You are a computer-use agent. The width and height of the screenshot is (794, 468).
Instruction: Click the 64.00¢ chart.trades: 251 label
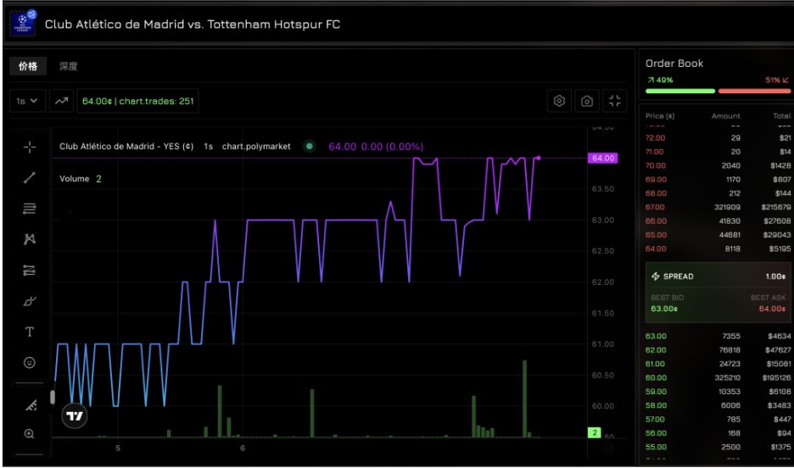pyautogui.click(x=137, y=101)
